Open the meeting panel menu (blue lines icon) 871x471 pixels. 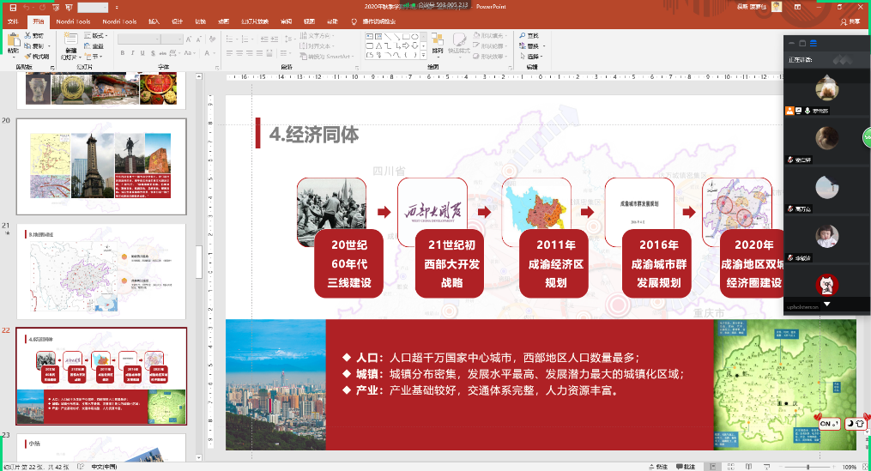click(814, 43)
